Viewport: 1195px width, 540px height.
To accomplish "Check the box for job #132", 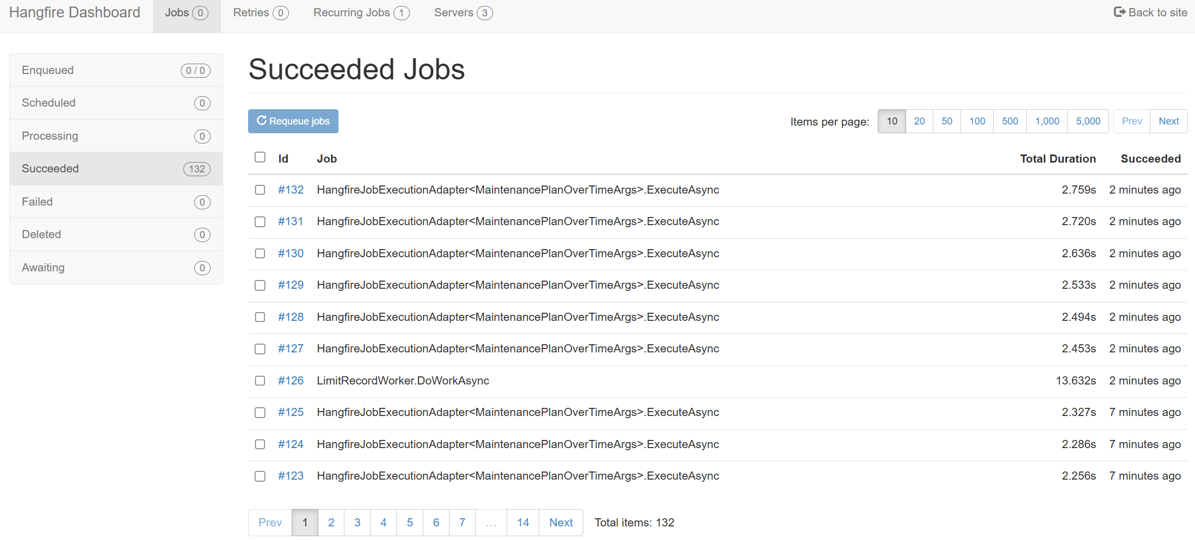I will (x=260, y=190).
